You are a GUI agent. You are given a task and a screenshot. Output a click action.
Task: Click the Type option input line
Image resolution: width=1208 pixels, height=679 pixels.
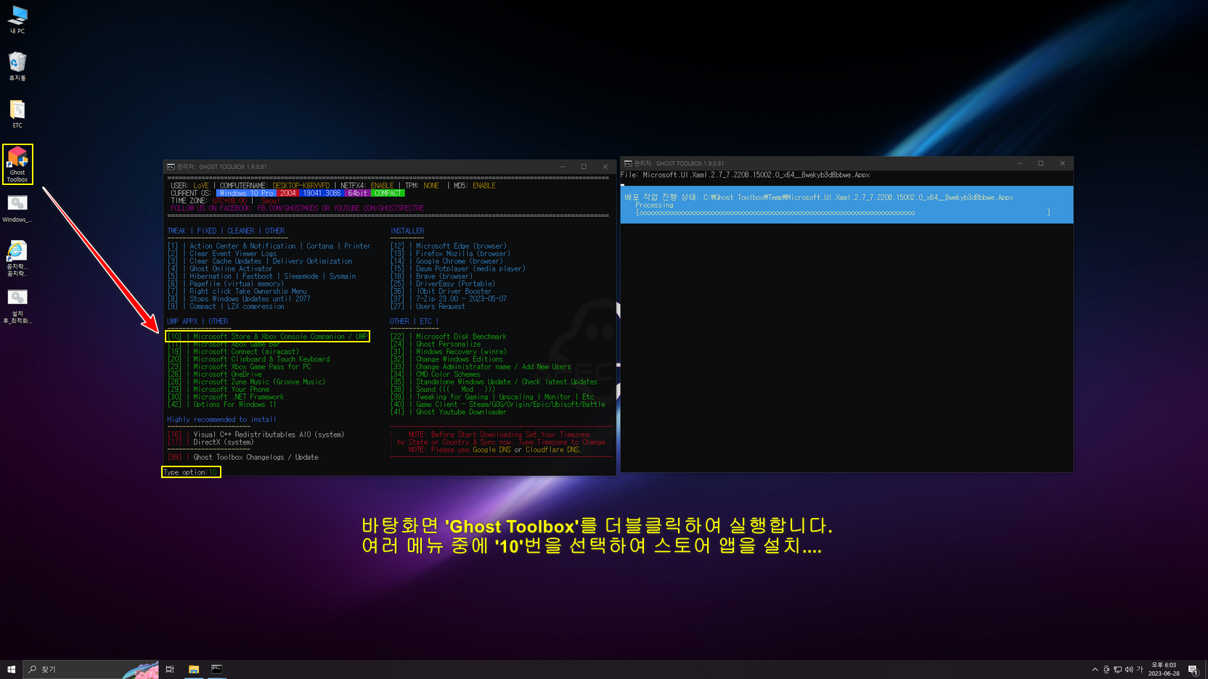pos(191,472)
